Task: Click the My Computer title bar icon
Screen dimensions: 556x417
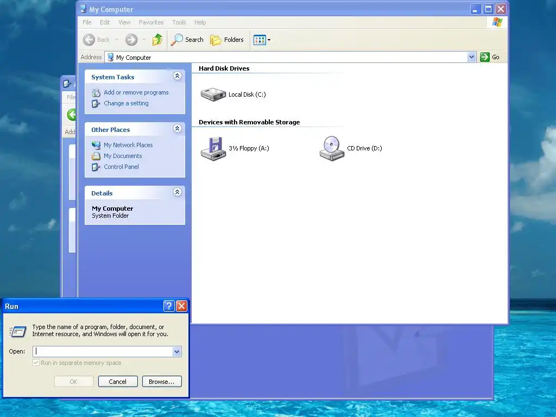Action: click(x=83, y=9)
